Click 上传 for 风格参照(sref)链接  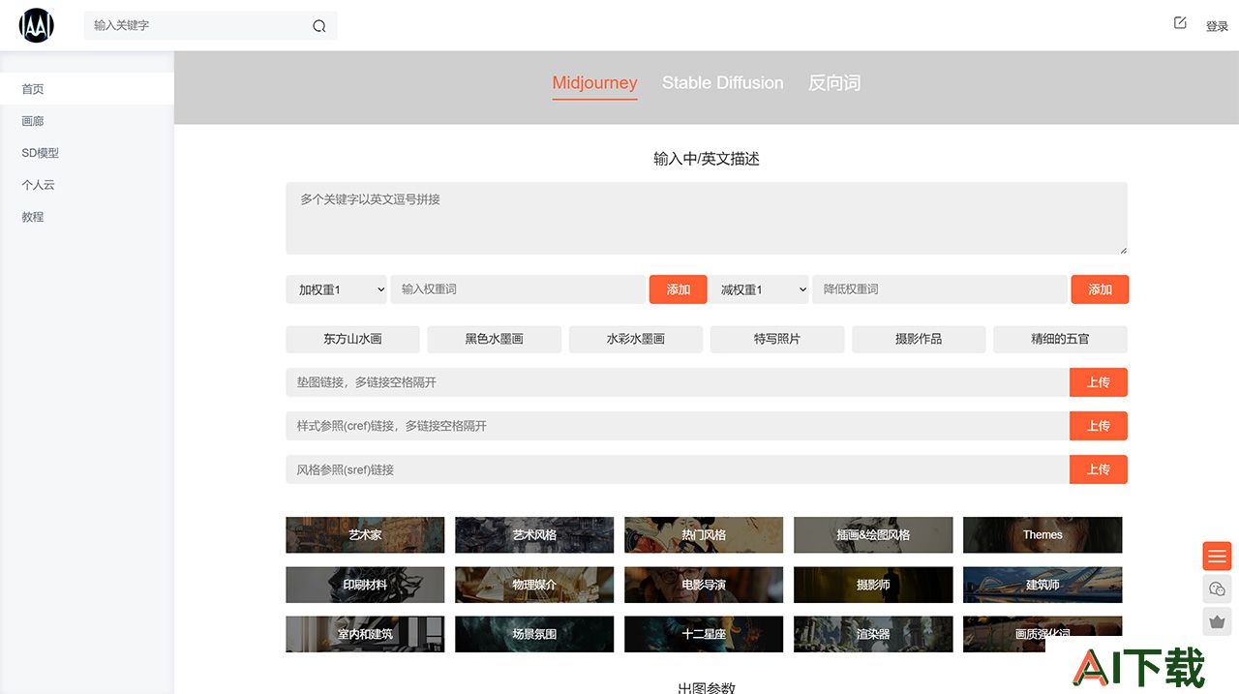click(x=1099, y=469)
